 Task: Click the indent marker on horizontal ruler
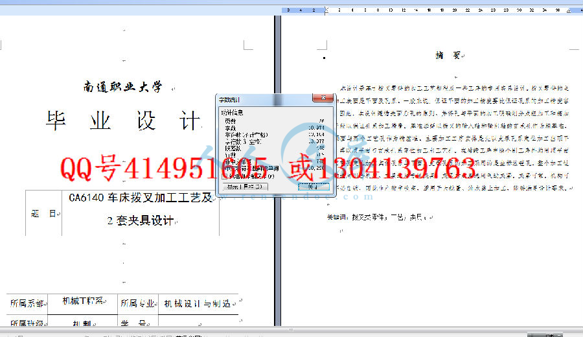[x=326, y=10]
